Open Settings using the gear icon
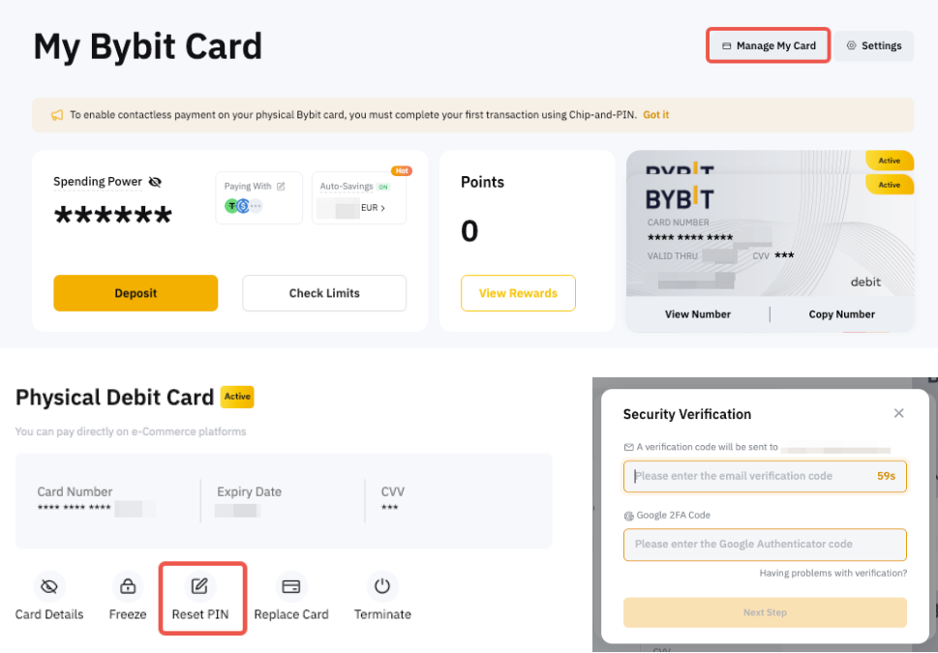Viewport: 938px width, 653px height. [874, 45]
